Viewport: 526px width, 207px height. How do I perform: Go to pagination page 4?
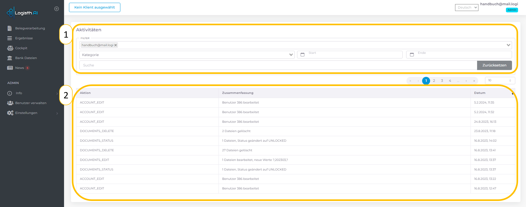click(x=450, y=81)
